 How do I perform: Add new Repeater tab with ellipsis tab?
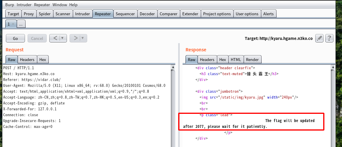pos(21,24)
